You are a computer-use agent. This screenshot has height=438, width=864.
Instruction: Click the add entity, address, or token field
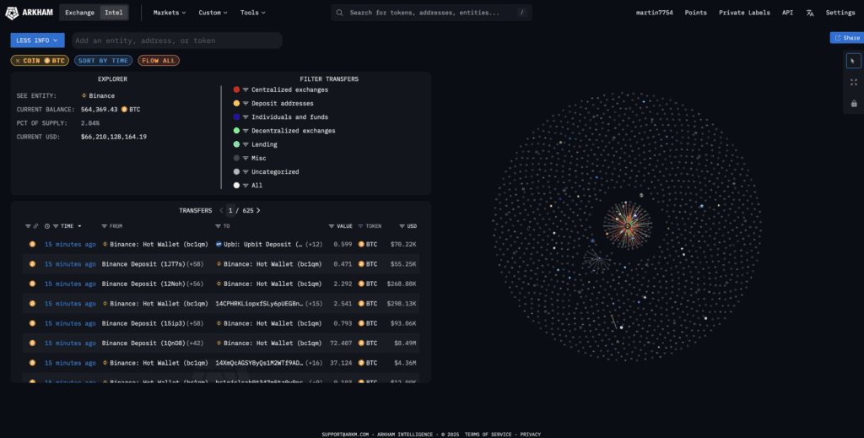point(177,41)
